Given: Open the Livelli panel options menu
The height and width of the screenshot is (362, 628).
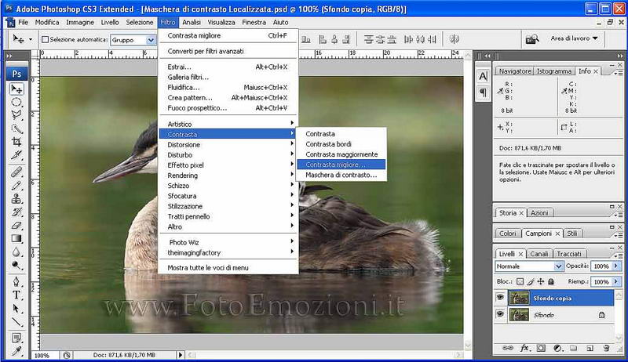Looking at the screenshot, I should pos(619,255).
